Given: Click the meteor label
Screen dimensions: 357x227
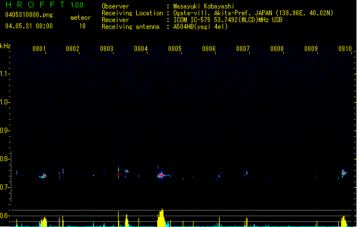Looking at the screenshot, I should pos(81,18).
